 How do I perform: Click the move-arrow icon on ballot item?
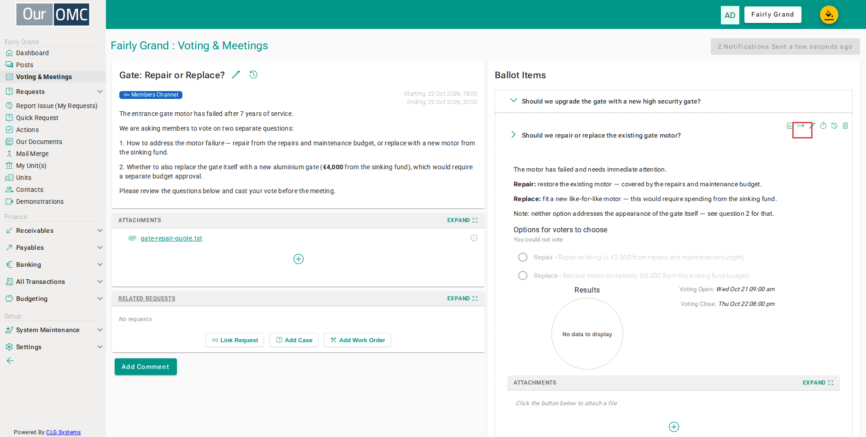801,126
